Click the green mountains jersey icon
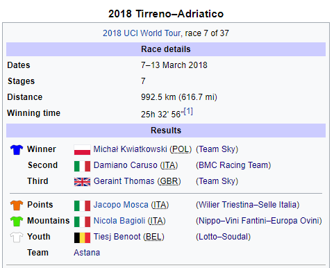 coord(17,221)
